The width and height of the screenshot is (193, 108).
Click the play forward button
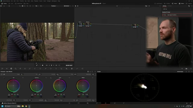pyautogui.click(x=54, y=65)
